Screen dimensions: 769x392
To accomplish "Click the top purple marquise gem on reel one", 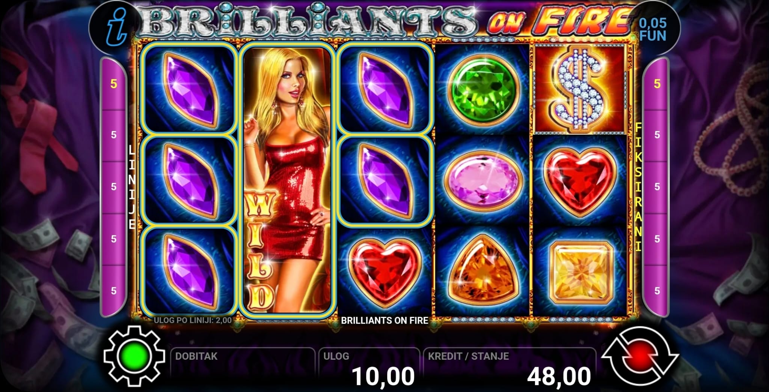I will [189, 89].
